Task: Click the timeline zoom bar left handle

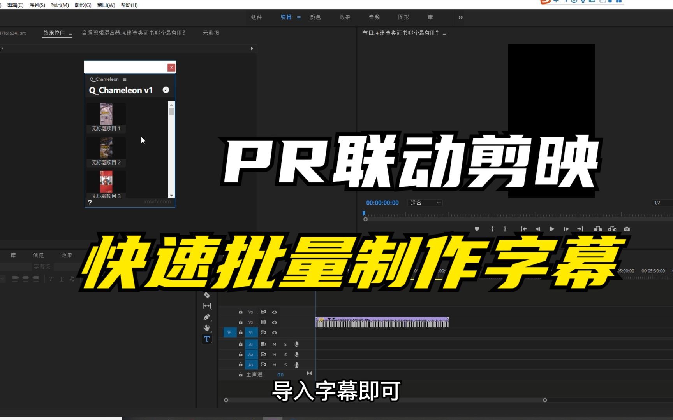Action: pos(226,400)
